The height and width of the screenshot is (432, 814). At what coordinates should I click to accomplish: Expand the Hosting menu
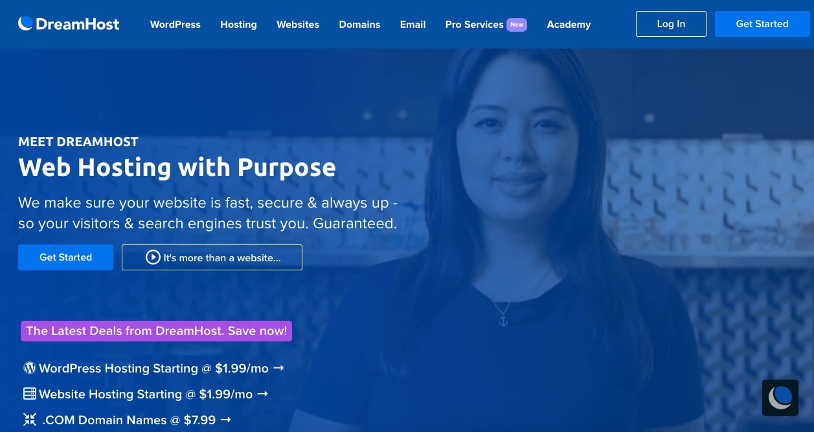[x=238, y=25]
